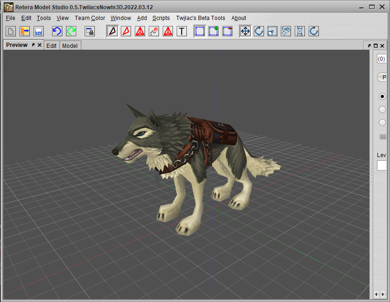Click the left scroll arrow in side panel

click(376, 294)
